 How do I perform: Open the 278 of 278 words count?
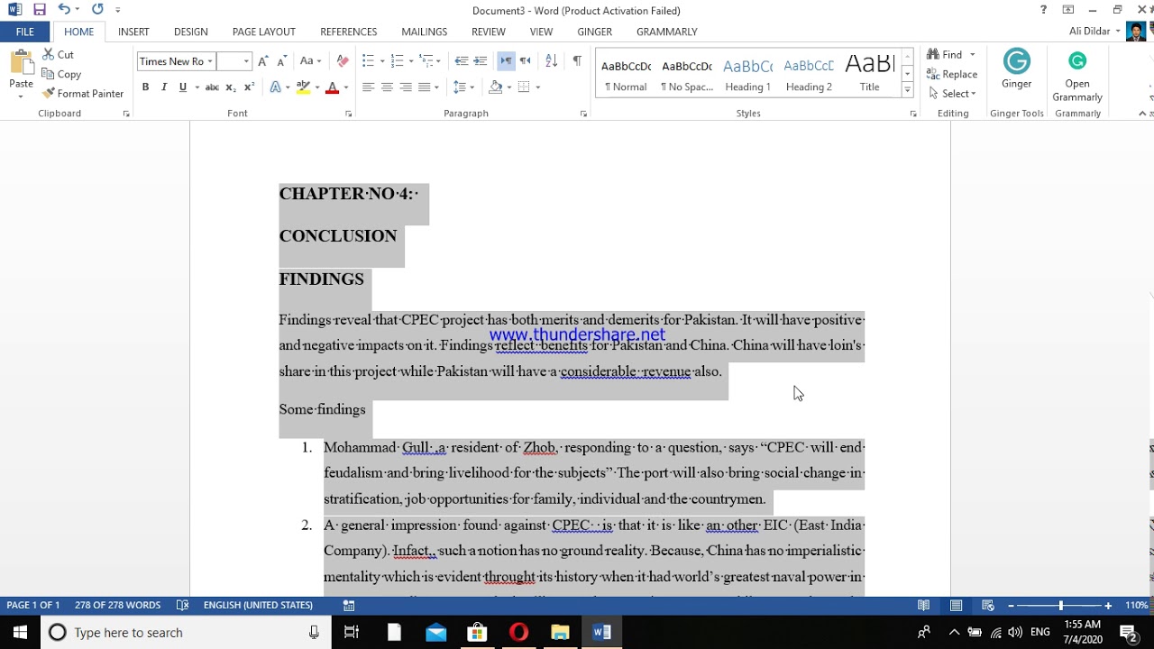pyautogui.click(x=118, y=606)
